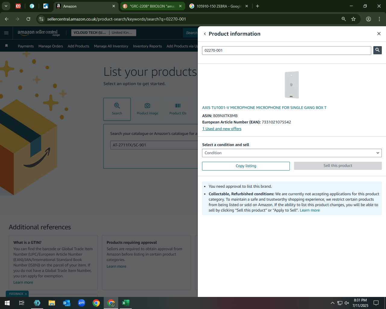
Task: Click the Amazon Seller Central logo
Action: tap(39, 33)
